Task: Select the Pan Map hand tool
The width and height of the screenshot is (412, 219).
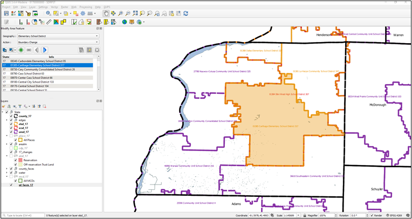Action: tap(106, 13)
